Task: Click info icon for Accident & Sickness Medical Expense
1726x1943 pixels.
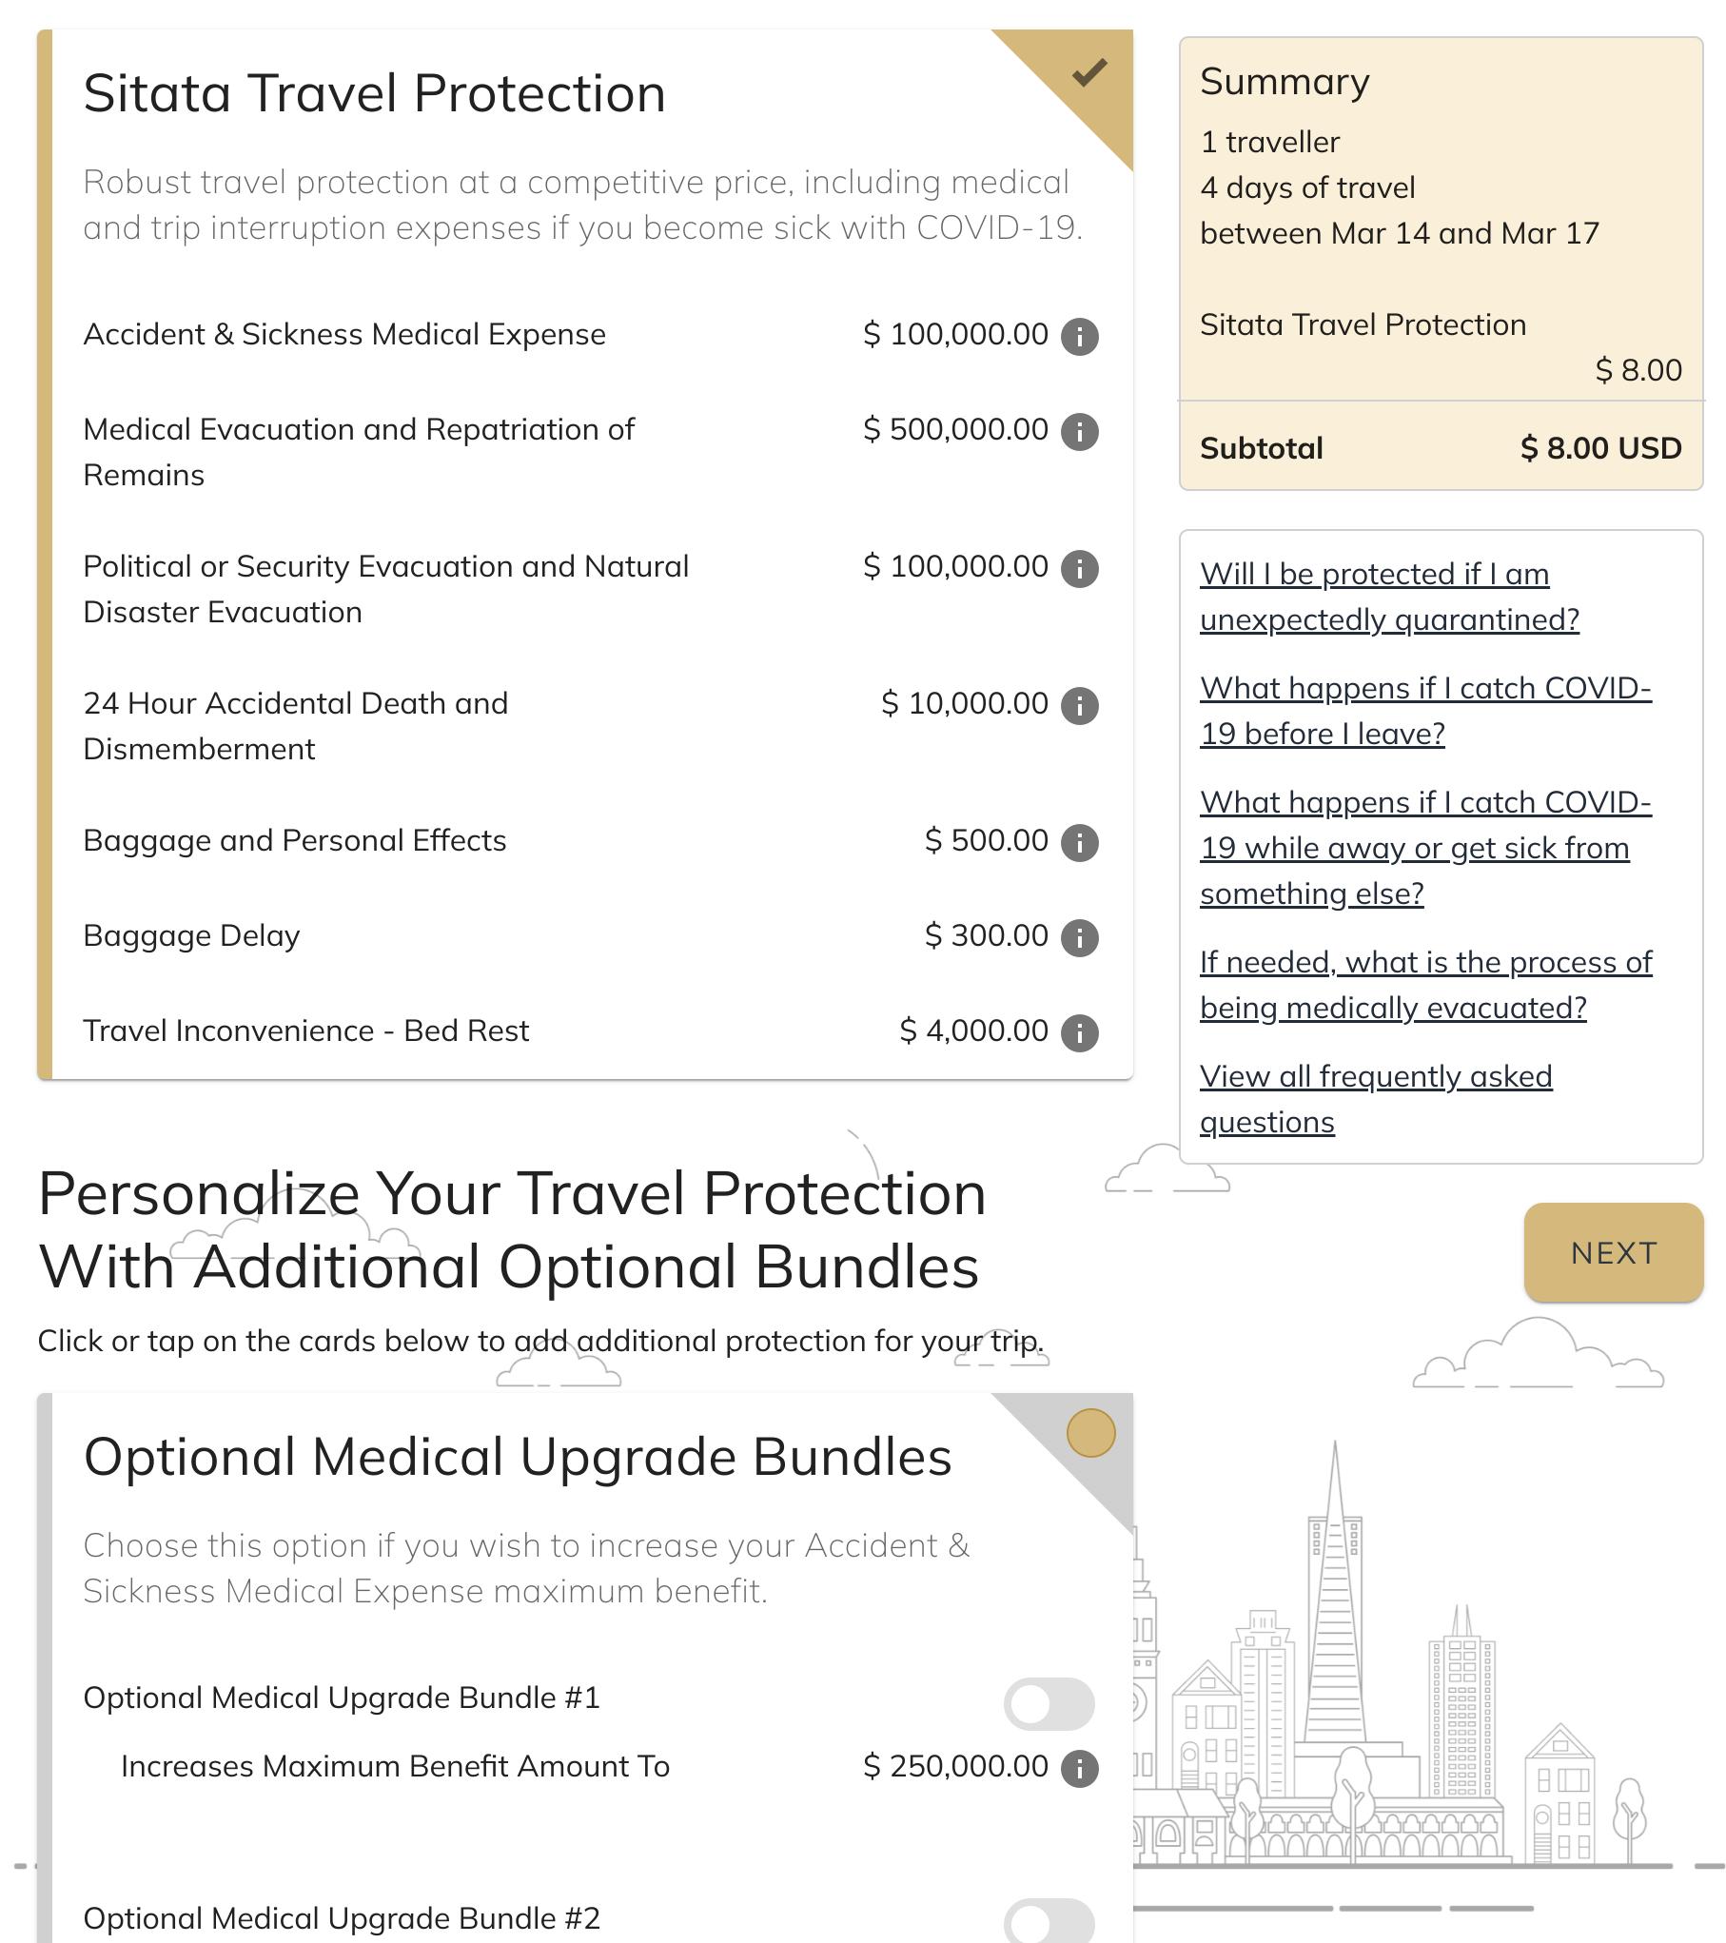Action: (x=1079, y=336)
